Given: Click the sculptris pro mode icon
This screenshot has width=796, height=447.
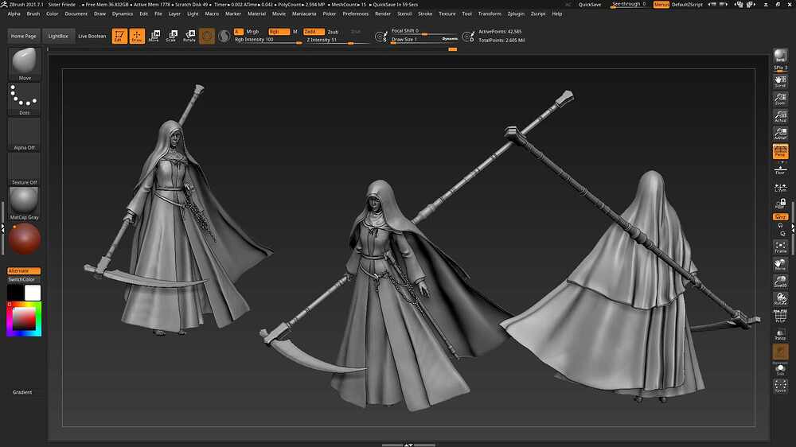Looking at the screenshot, I should click(224, 36).
